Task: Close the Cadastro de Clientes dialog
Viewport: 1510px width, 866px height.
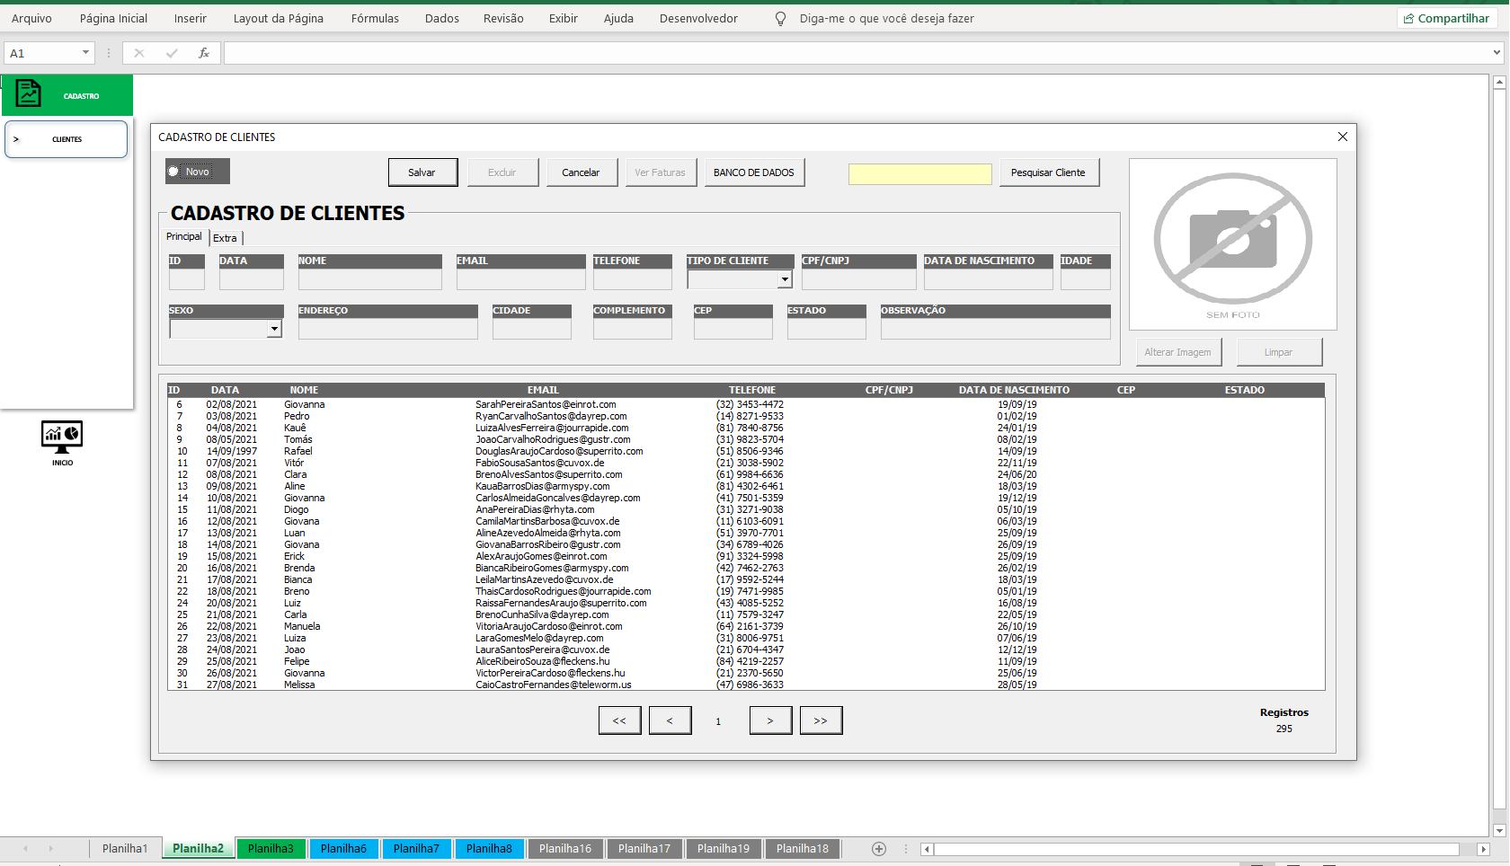Action: 1343,137
